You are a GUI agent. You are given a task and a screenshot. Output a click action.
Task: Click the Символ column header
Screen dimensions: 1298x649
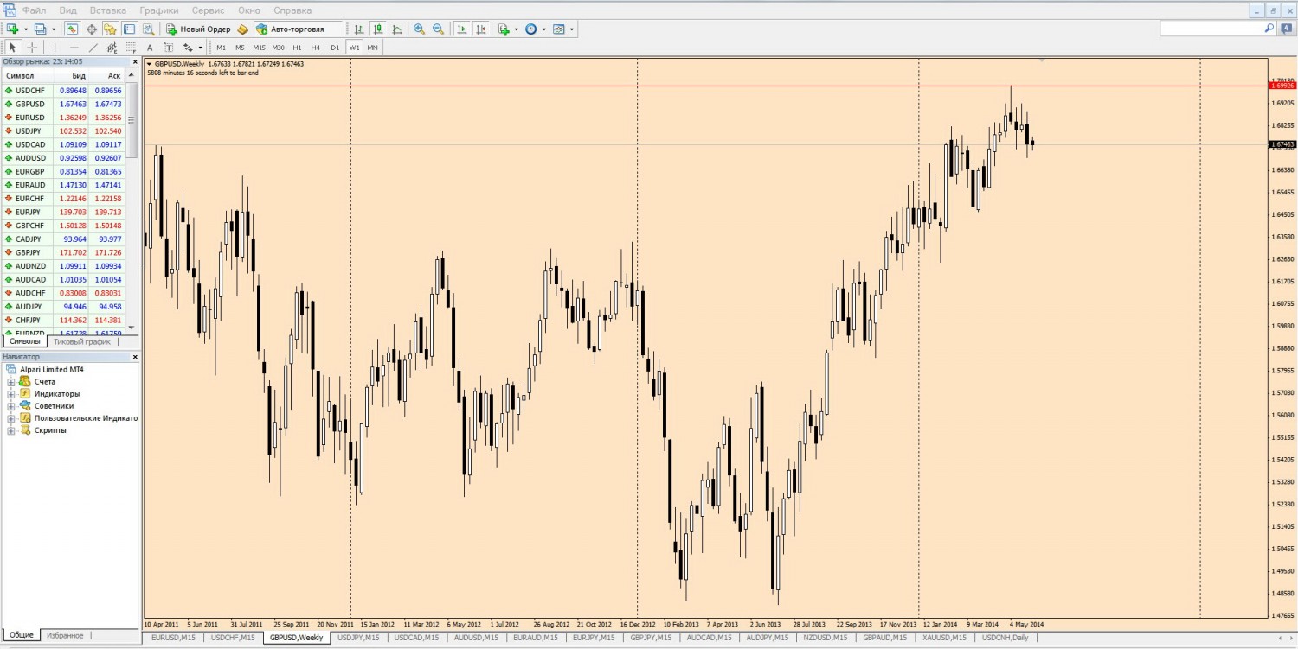(20, 76)
